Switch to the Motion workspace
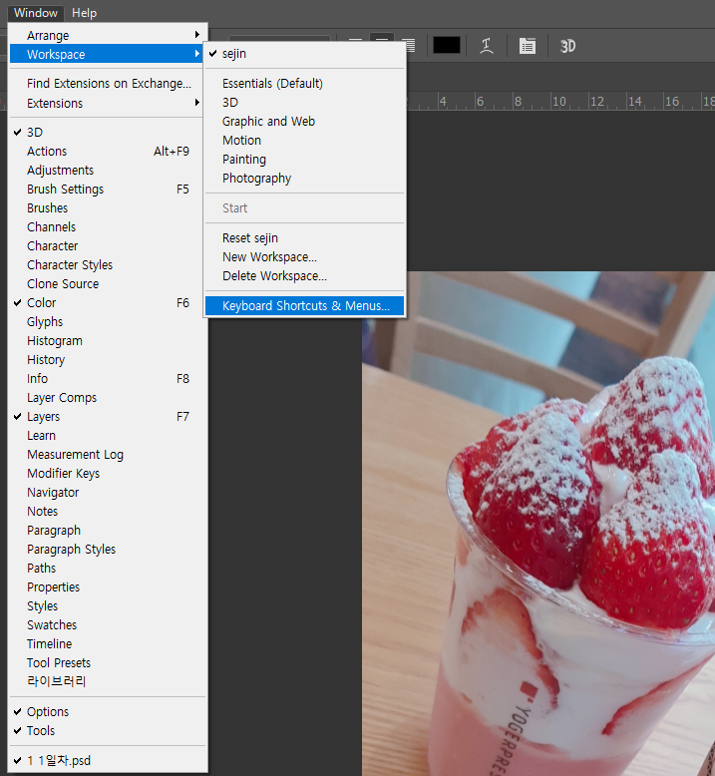 [305, 140]
